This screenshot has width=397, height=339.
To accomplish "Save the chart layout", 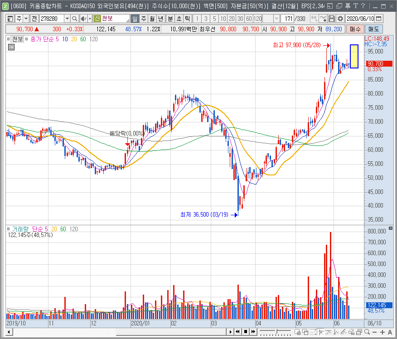I will pos(332,19).
